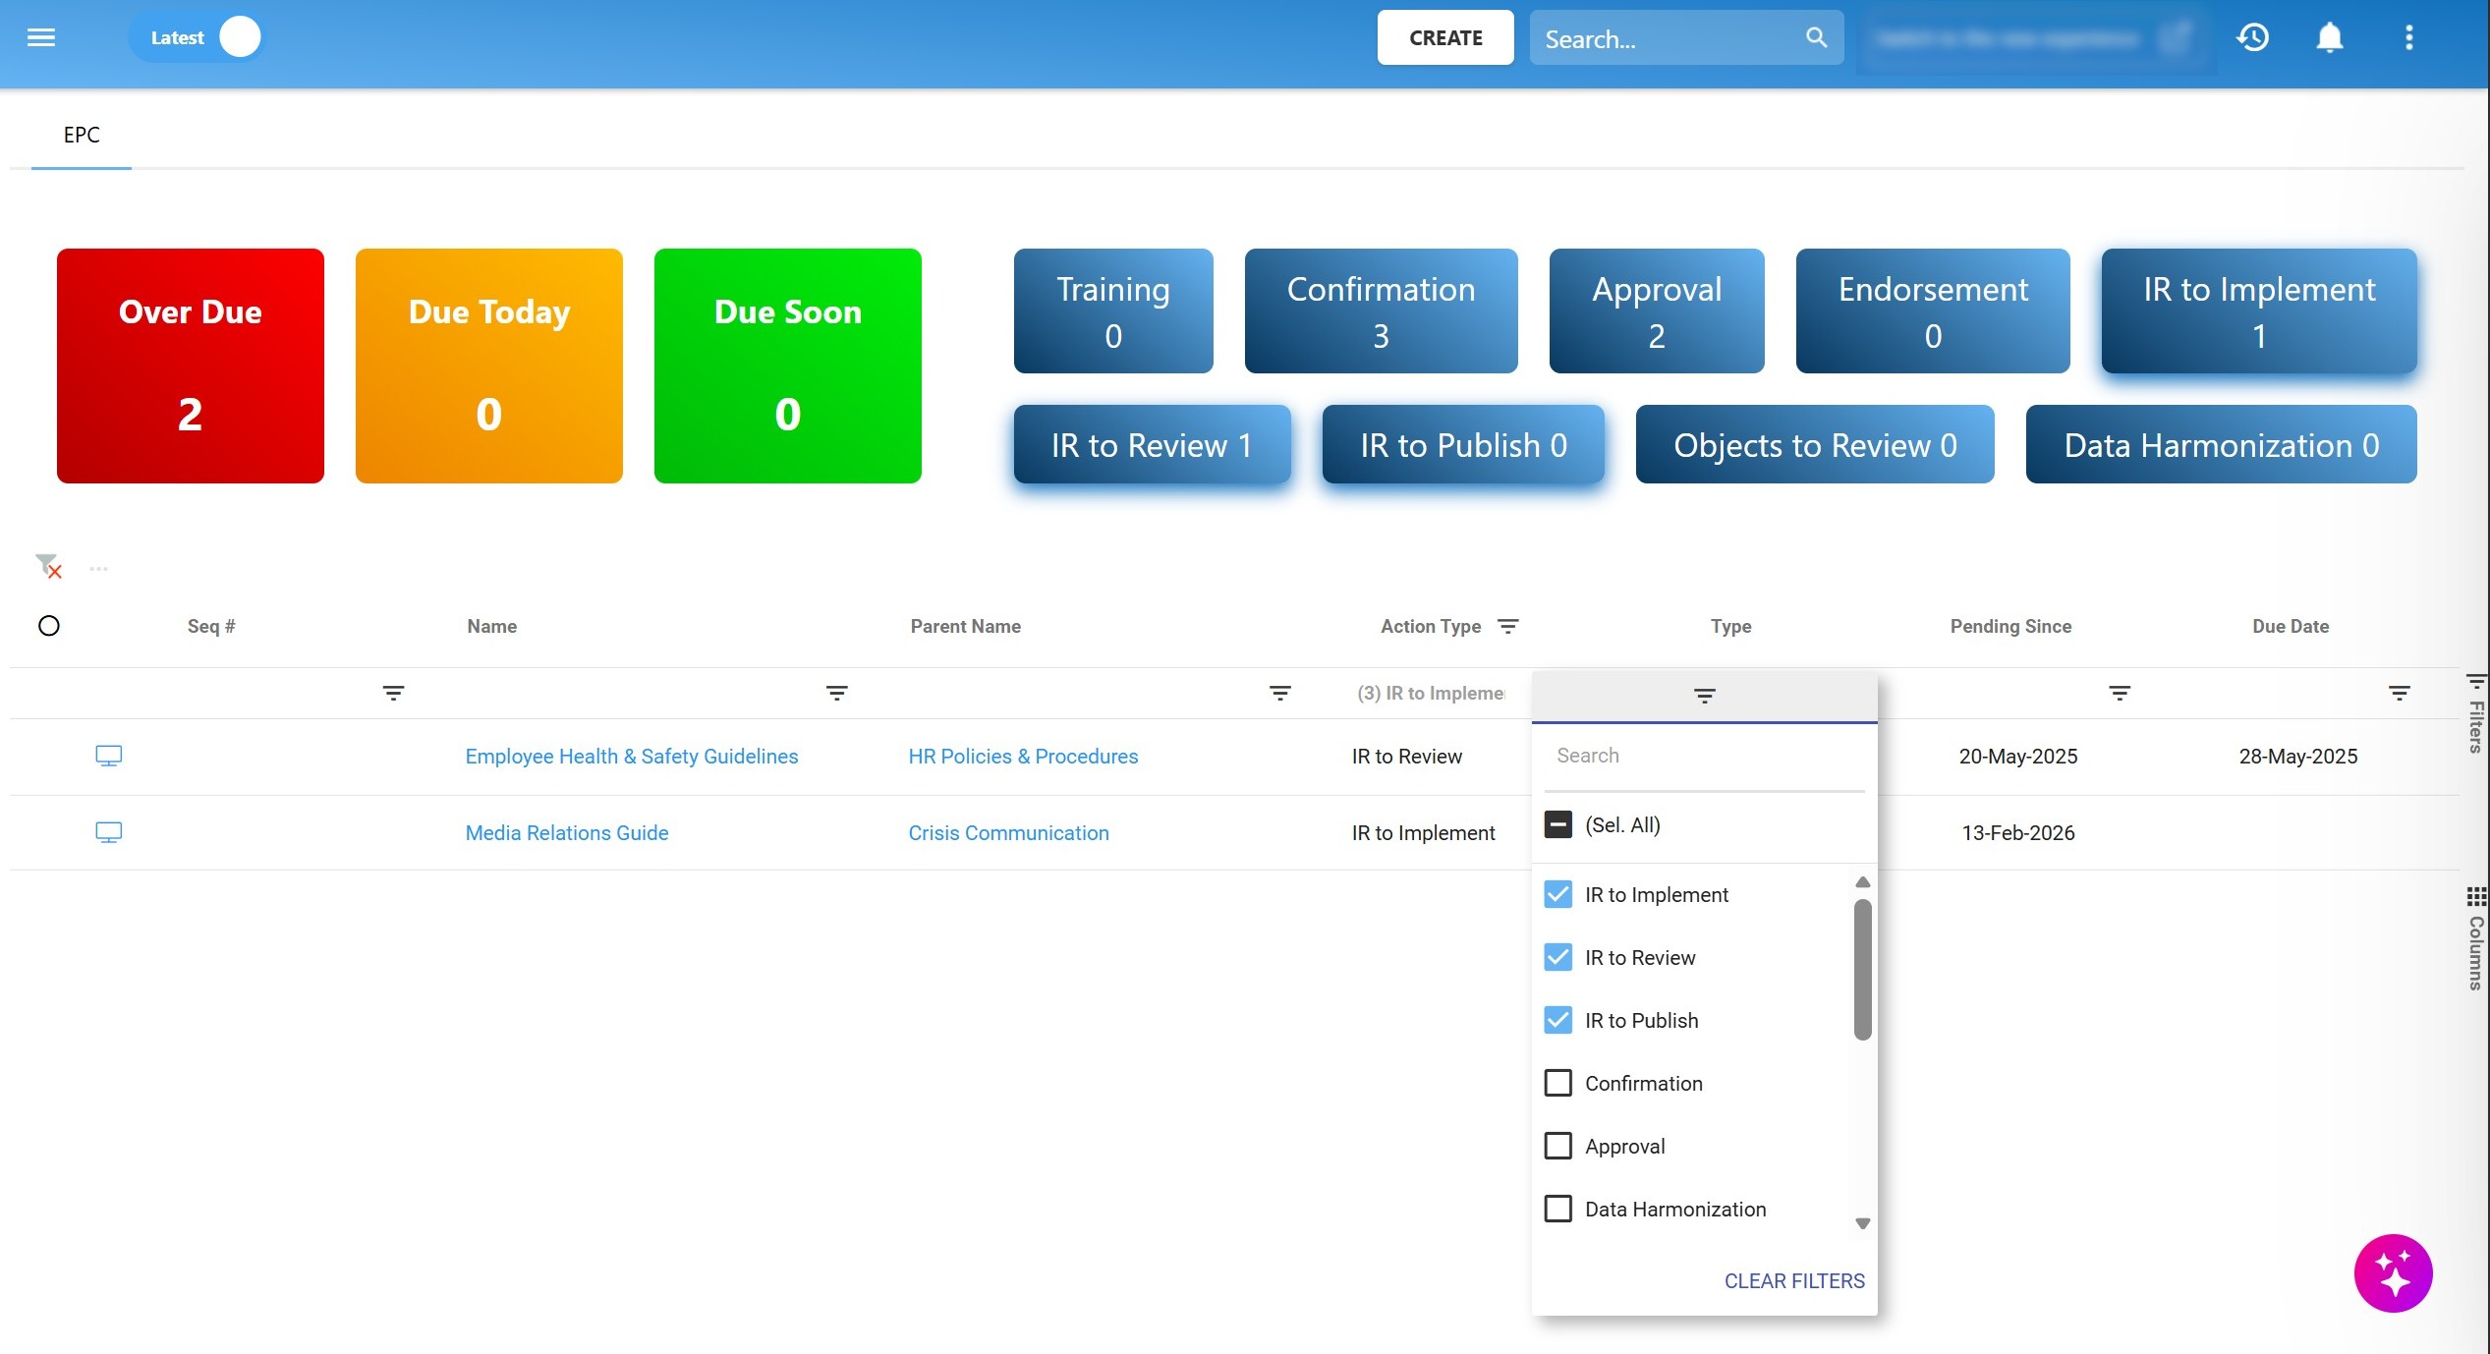Click the clear filter funnel icon
Image resolution: width=2490 pixels, height=1354 pixels.
[x=48, y=567]
